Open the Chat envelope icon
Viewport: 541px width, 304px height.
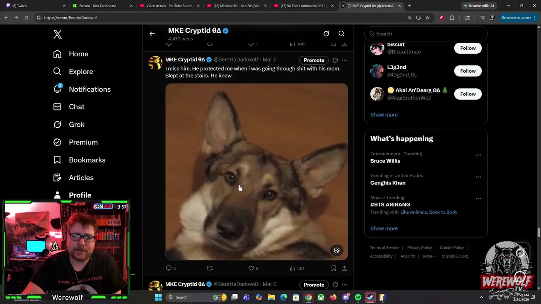click(x=57, y=107)
